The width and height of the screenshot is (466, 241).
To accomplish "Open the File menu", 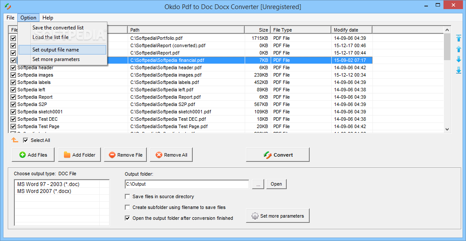I will point(10,18).
